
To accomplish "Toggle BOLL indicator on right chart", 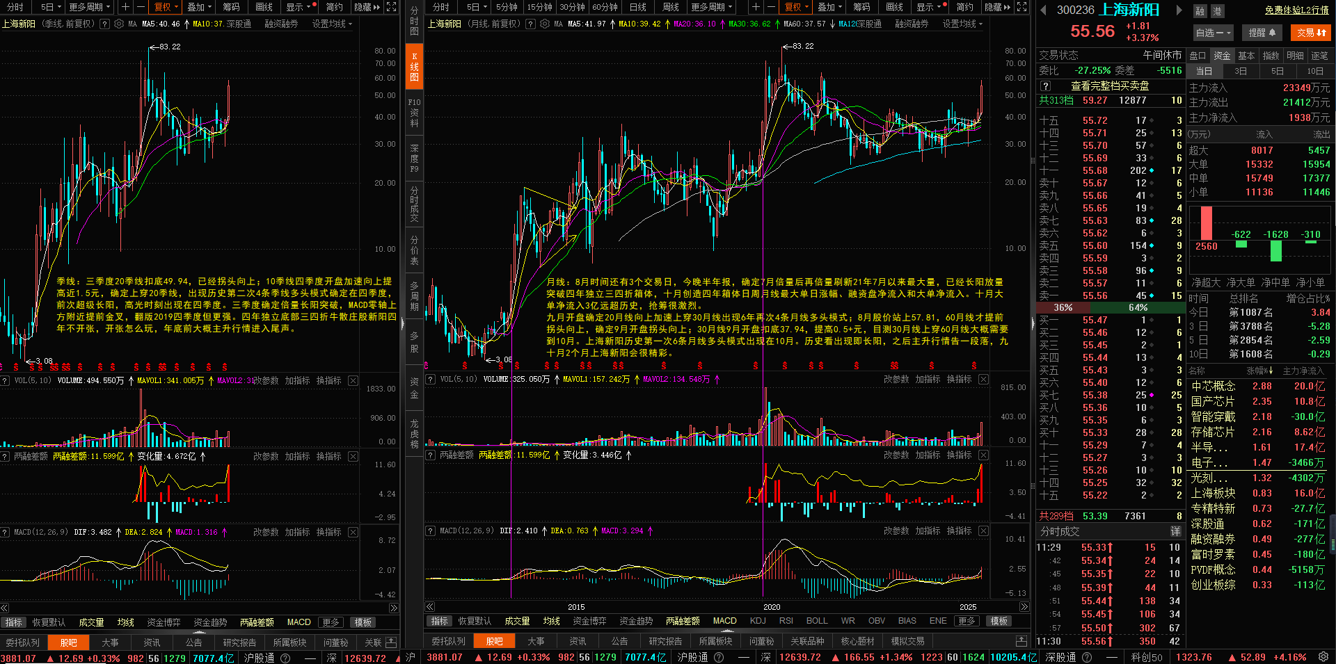I will click(x=817, y=621).
